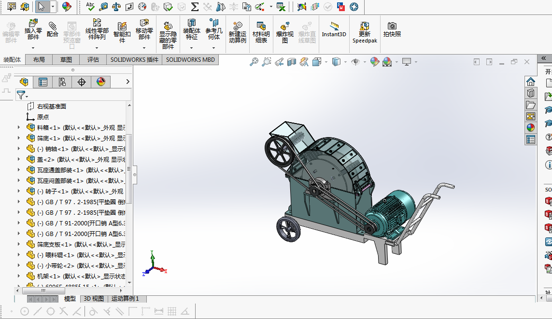Take a snapshot with 拍快照
The height and width of the screenshot is (319, 552).
392,29
